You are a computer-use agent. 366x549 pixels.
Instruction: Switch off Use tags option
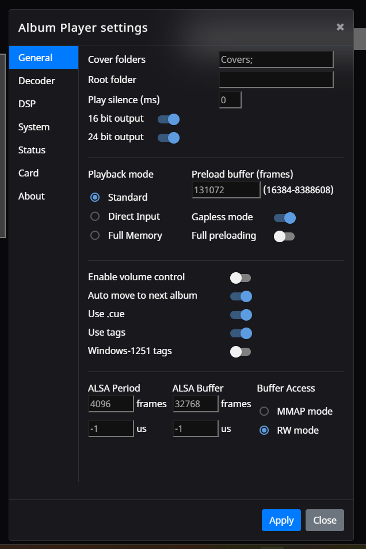click(x=241, y=333)
